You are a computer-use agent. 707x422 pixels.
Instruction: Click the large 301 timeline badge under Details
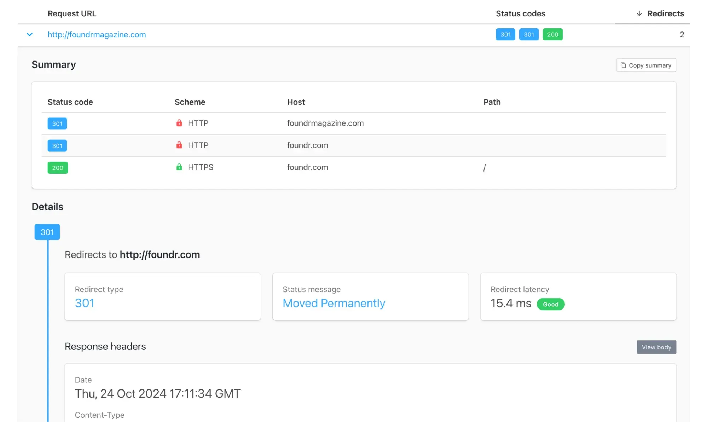[47, 232]
